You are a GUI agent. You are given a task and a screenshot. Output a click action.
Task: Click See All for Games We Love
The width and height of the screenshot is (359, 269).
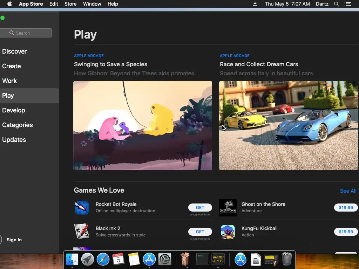348,191
